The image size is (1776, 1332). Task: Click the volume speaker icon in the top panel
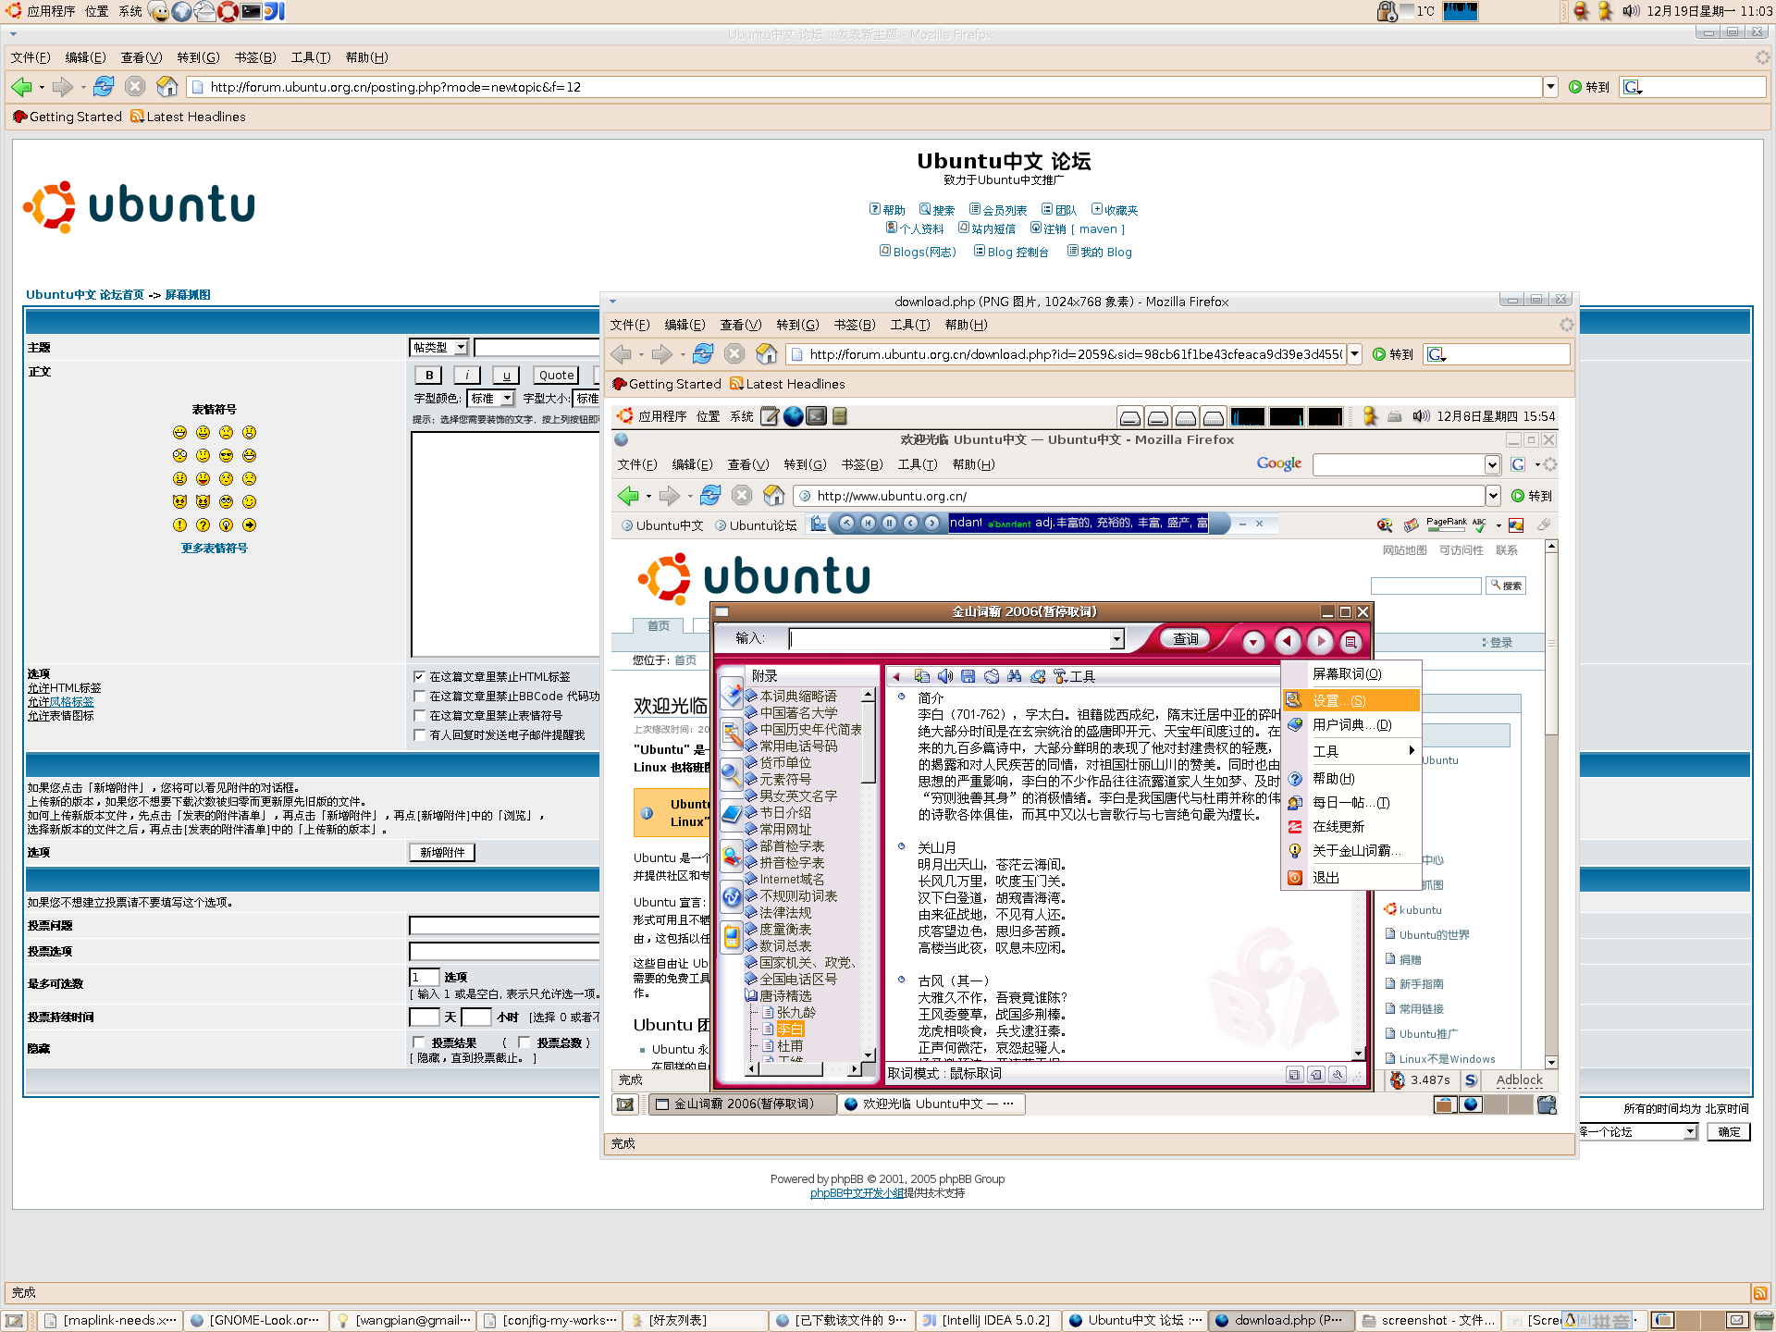1631,11
